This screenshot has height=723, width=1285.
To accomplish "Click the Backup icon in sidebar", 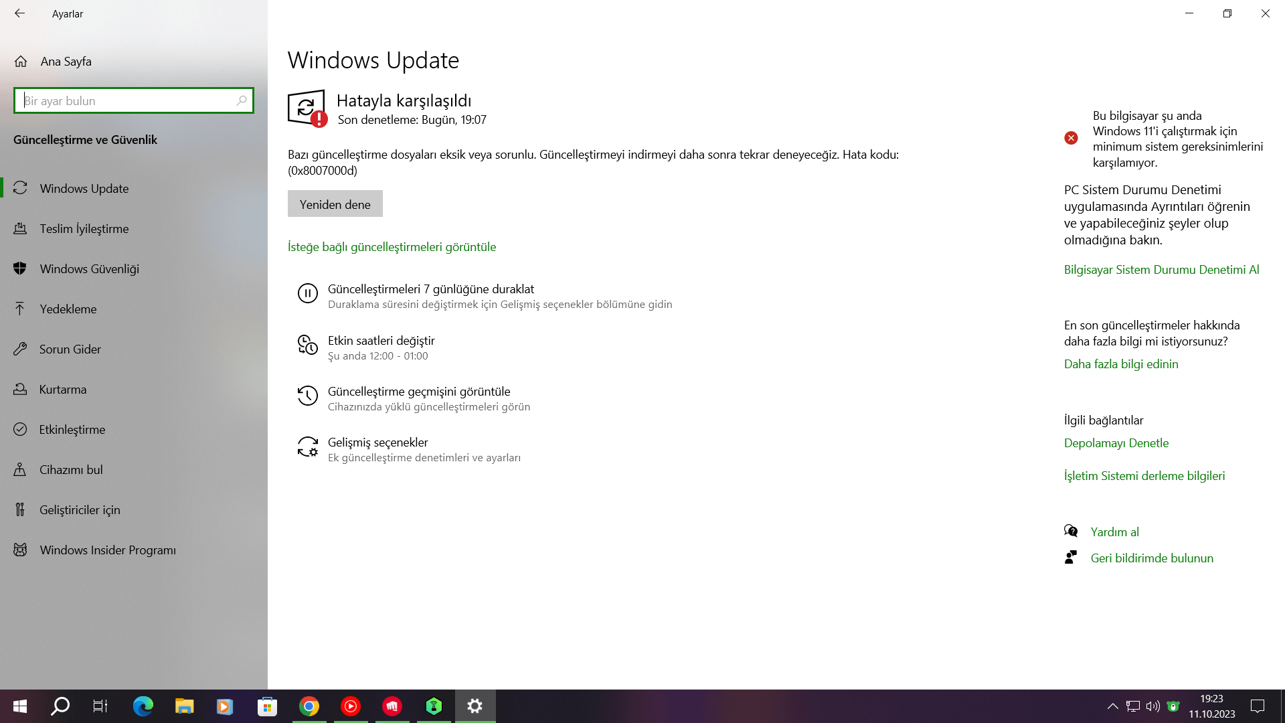I will point(19,308).
